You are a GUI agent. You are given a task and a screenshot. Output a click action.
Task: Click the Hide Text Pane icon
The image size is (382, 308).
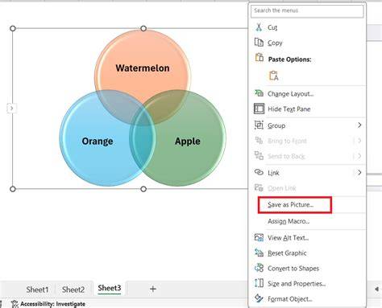pyautogui.click(x=259, y=109)
